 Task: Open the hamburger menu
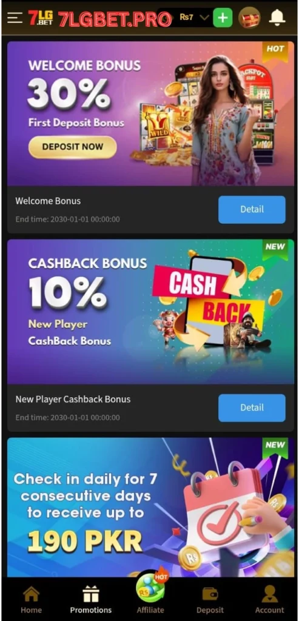pos(15,18)
